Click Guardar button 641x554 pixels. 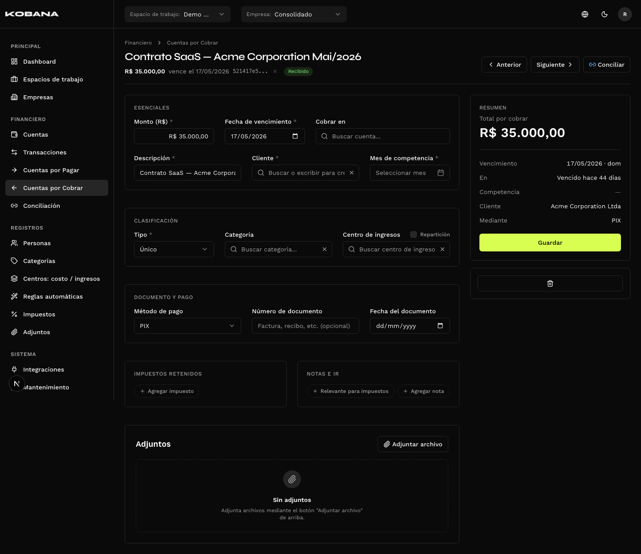(550, 243)
